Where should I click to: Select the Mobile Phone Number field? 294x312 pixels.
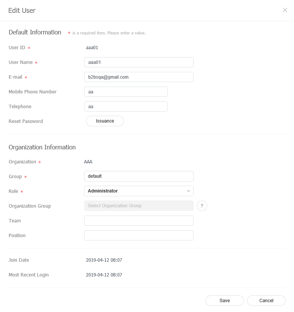(x=126, y=92)
